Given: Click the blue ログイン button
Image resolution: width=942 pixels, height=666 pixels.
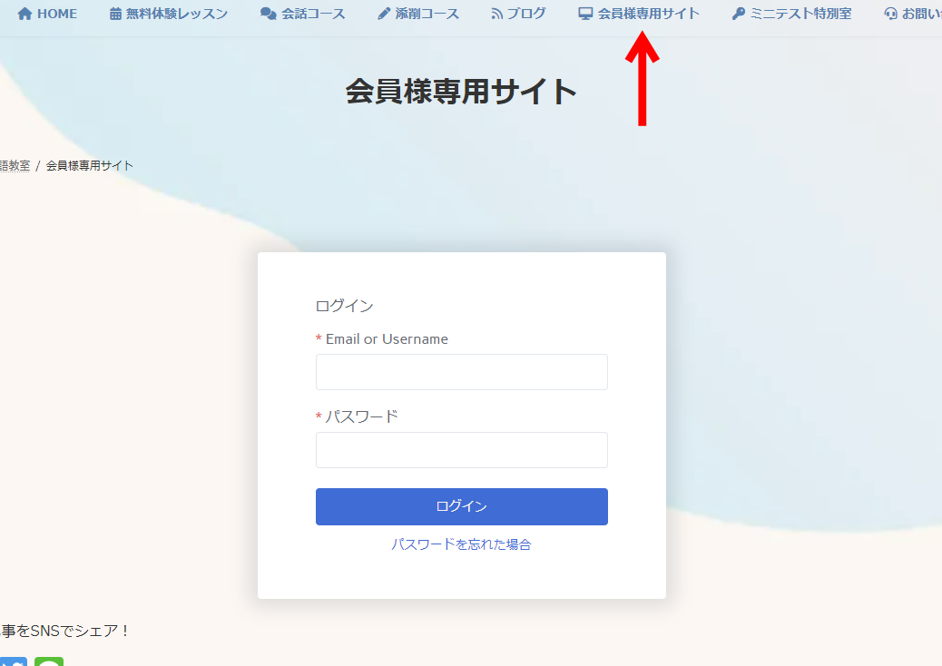Looking at the screenshot, I should click(461, 506).
